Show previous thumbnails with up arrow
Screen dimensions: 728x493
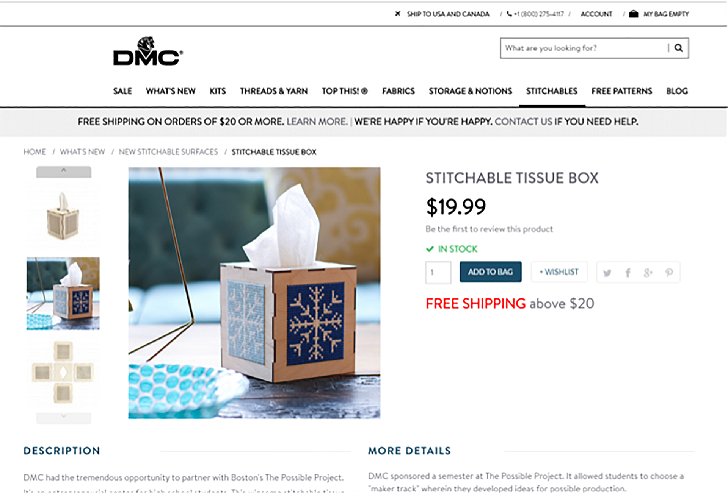click(64, 172)
